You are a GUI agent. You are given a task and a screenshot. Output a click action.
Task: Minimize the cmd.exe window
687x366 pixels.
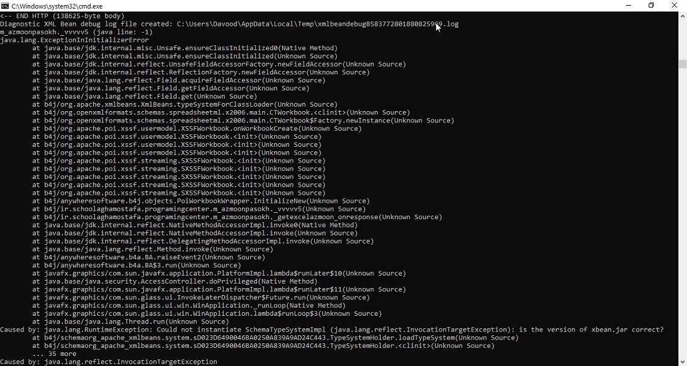629,6
